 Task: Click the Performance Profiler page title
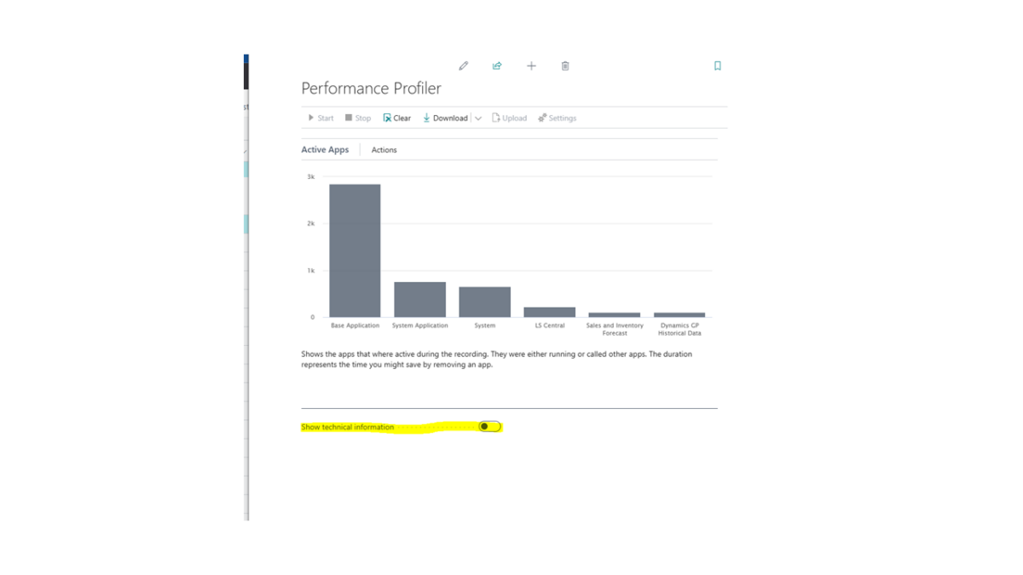click(x=370, y=88)
